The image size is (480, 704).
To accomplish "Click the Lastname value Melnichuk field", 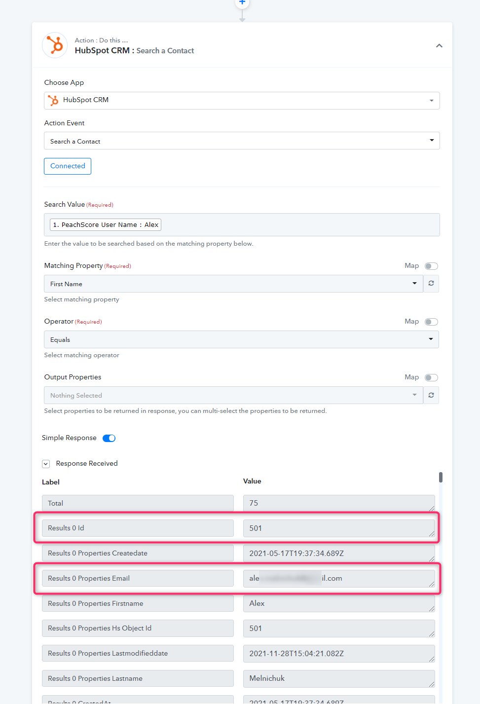I will [339, 678].
